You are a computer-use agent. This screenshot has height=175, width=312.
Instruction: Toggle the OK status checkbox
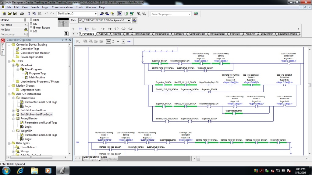[x=31, y=24]
